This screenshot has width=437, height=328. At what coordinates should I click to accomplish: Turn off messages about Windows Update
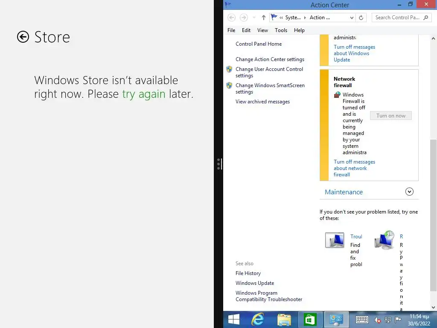coord(355,53)
